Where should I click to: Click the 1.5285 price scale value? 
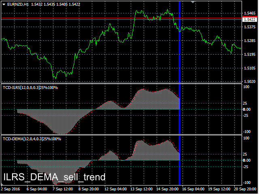pos(248,41)
